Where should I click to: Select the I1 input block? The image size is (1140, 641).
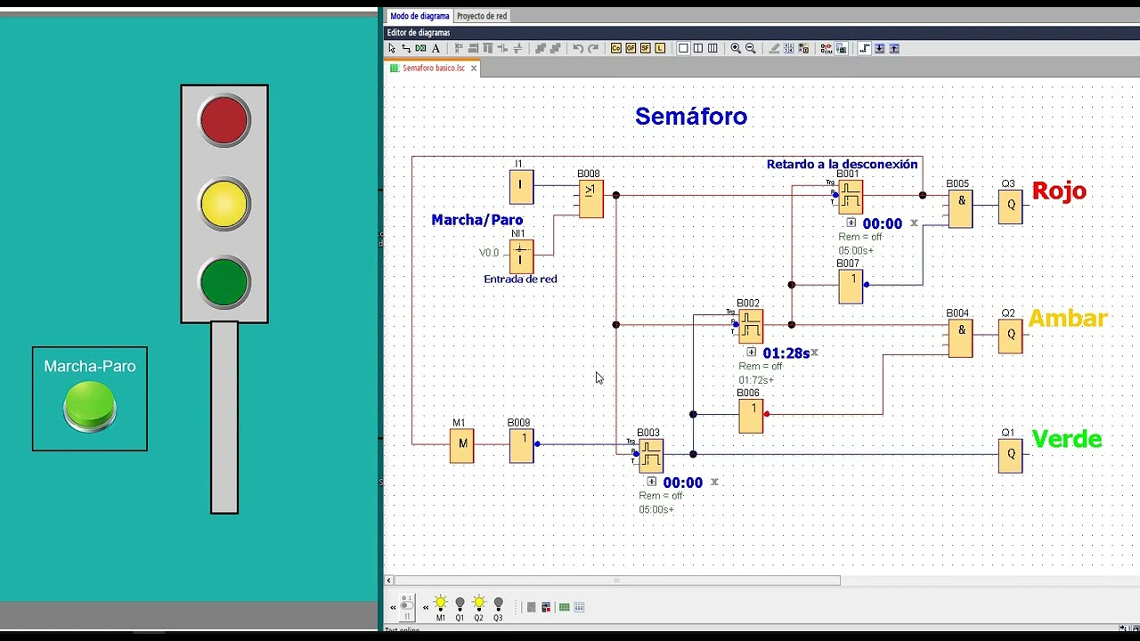click(521, 187)
